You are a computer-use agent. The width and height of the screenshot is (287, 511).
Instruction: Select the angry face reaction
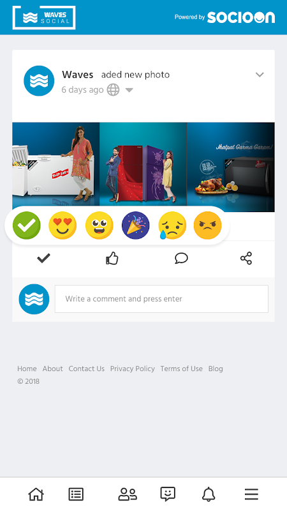coord(208,225)
